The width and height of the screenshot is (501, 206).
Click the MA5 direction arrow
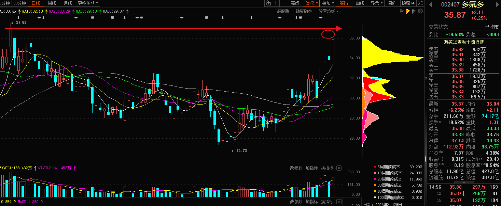[x=19, y=11]
